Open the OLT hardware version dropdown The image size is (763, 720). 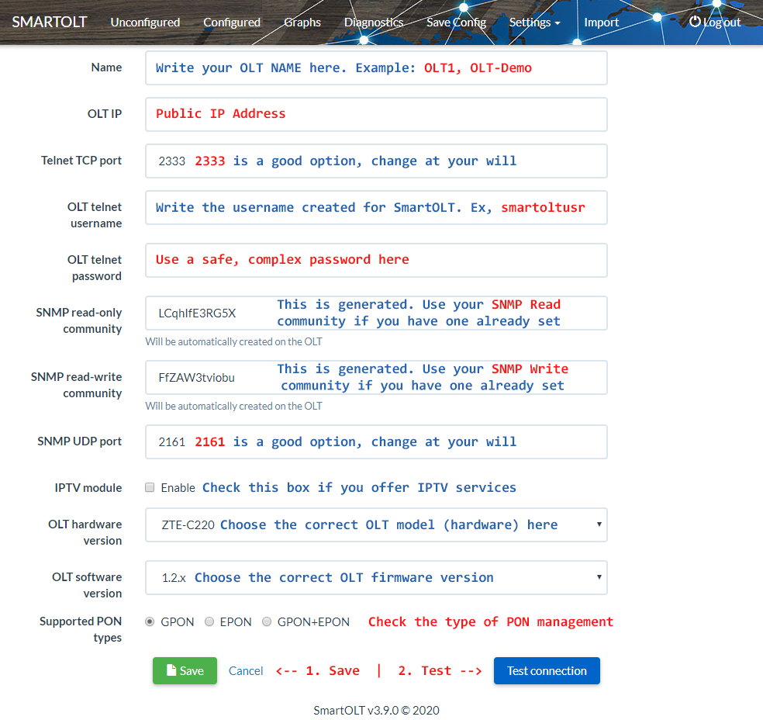[376, 525]
